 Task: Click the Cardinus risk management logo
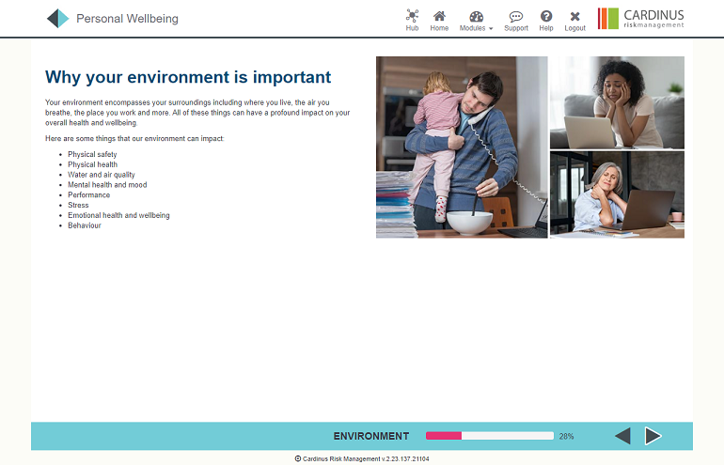pyautogui.click(x=641, y=19)
